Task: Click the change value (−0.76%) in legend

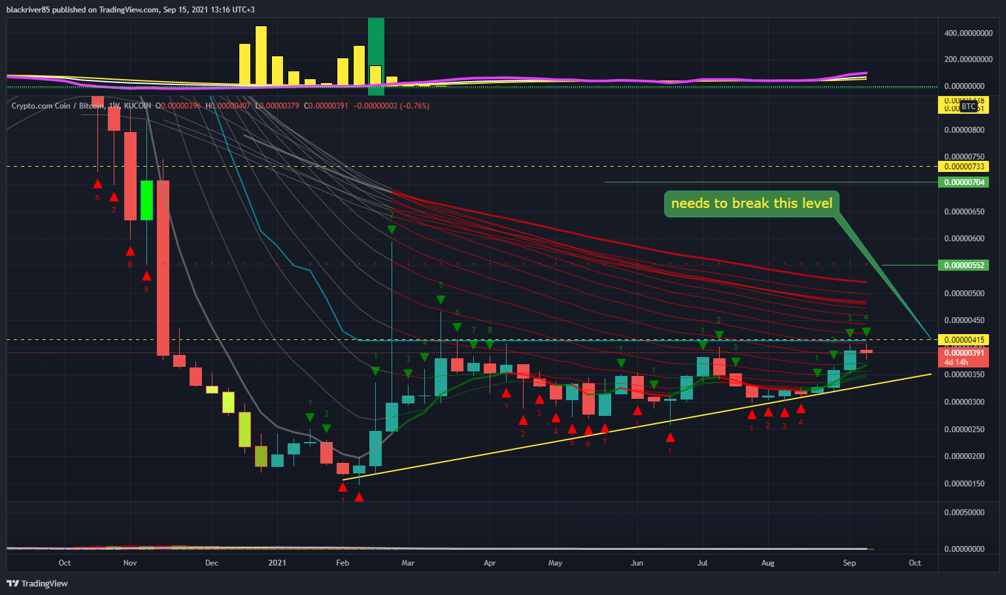Action: [414, 106]
